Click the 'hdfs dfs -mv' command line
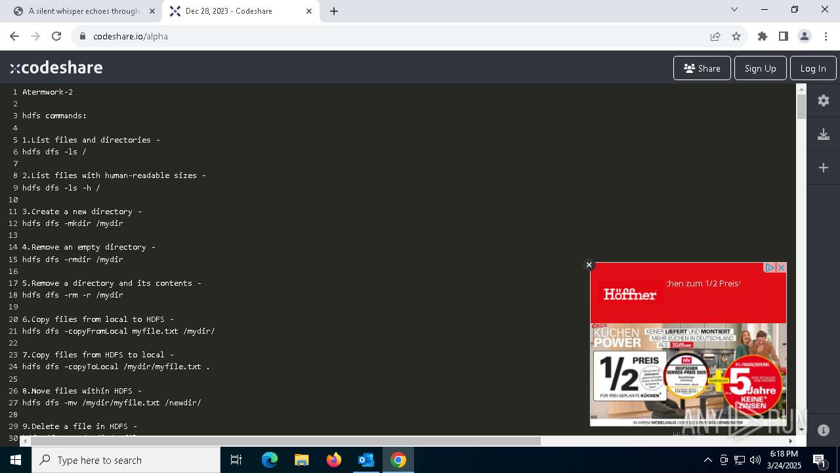840x473 pixels. pos(112,403)
